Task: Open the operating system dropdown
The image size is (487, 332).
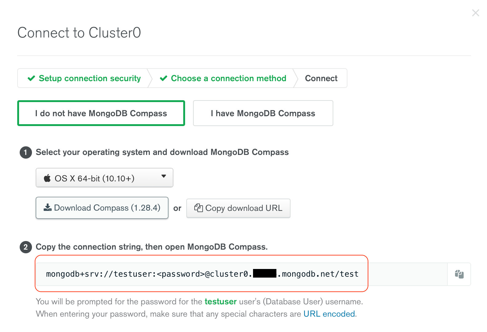Action: pos(104,178)
